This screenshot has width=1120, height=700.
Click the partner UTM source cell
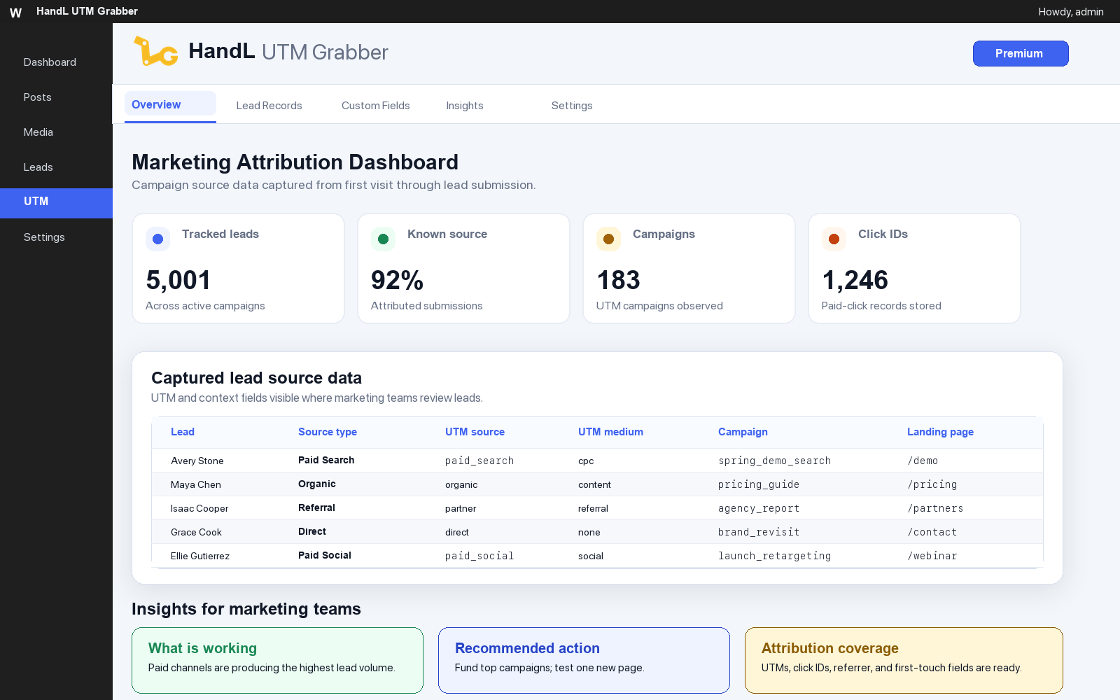click(x=461, y=508)
